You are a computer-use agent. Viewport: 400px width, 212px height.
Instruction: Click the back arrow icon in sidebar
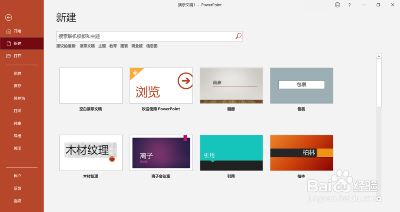(x=8, y=18)
